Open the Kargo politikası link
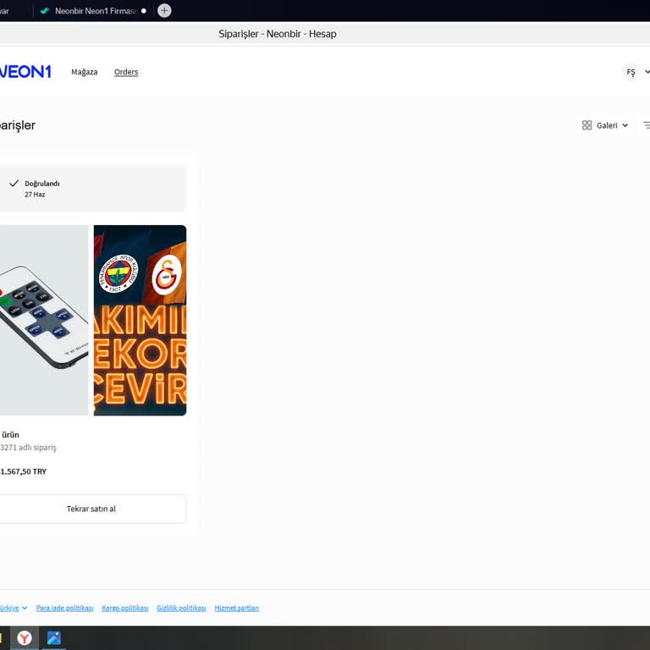This screenshot has width=650, height=650. [x=124, y=608]
